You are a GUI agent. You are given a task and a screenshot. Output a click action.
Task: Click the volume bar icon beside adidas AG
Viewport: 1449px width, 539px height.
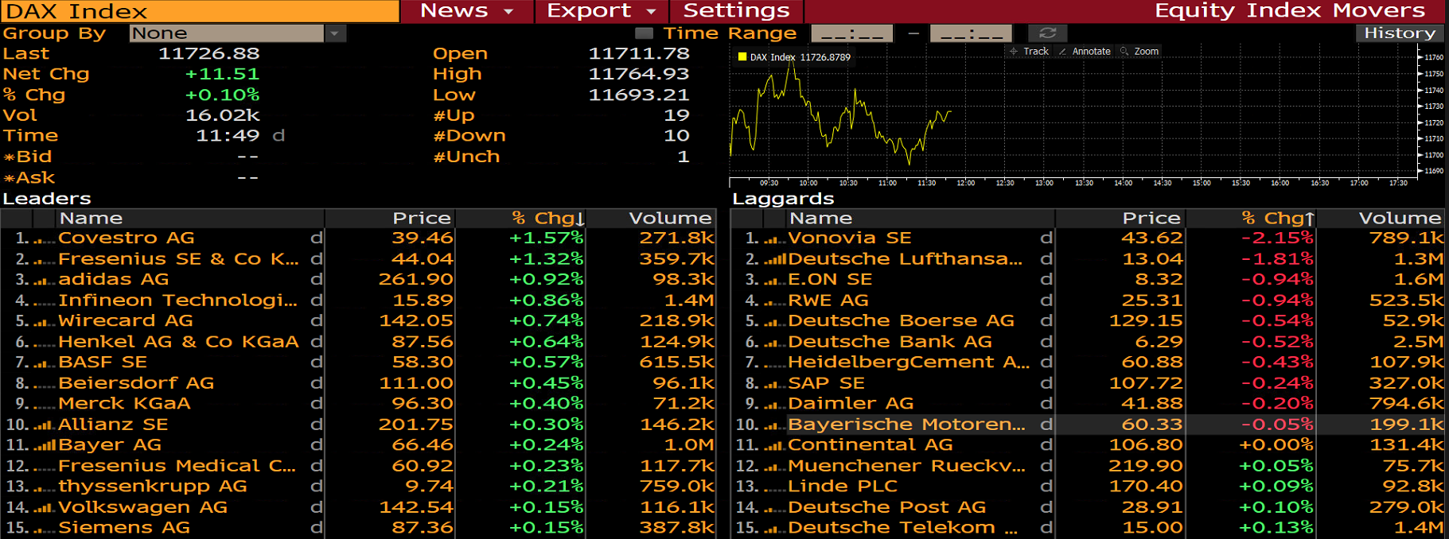(44, 280)
